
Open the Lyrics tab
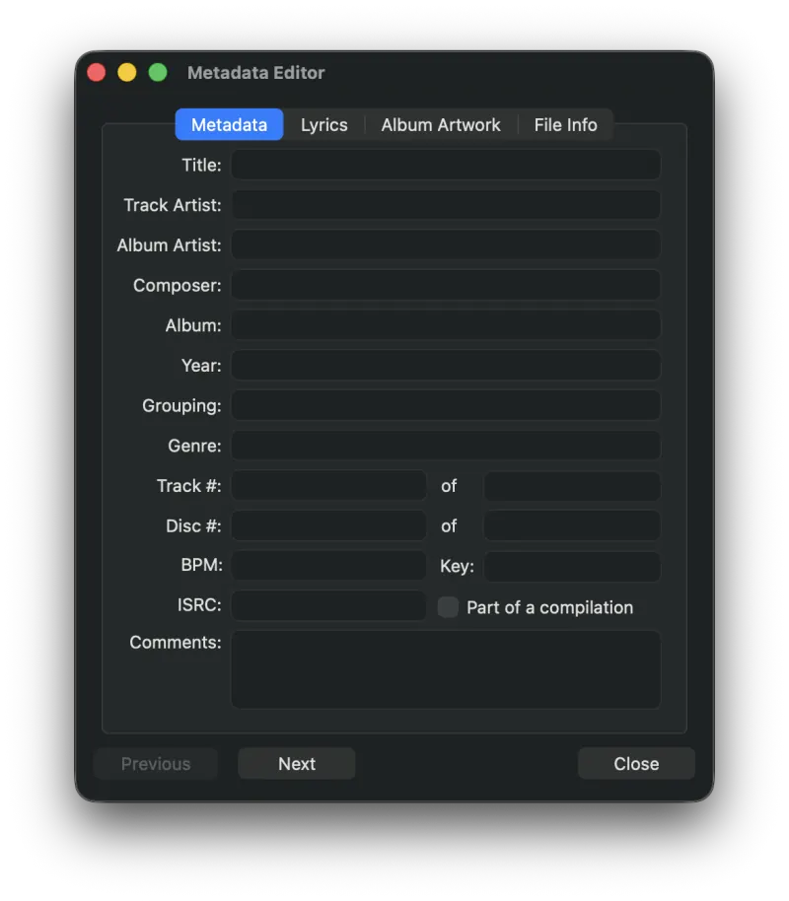(x=323, y=124)
